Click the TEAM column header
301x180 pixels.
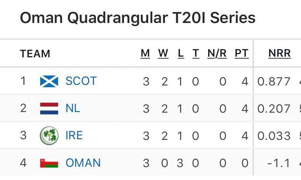point(35,54)
